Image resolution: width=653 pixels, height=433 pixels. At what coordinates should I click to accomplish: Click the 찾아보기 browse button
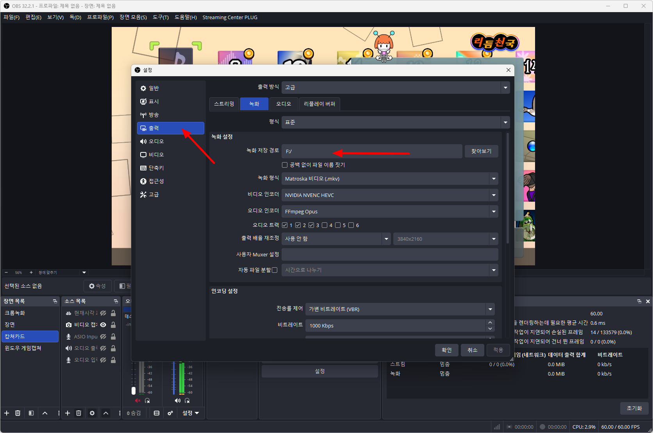481,151
